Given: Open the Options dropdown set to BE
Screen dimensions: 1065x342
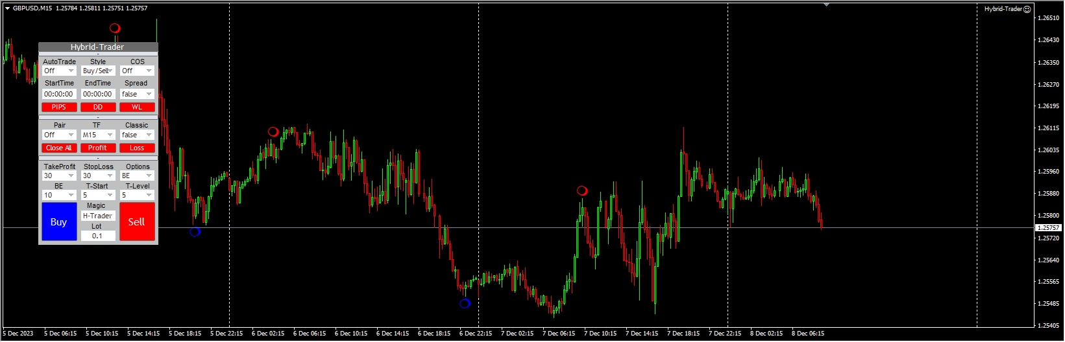Looking at the screenshot, I should 137,176.
